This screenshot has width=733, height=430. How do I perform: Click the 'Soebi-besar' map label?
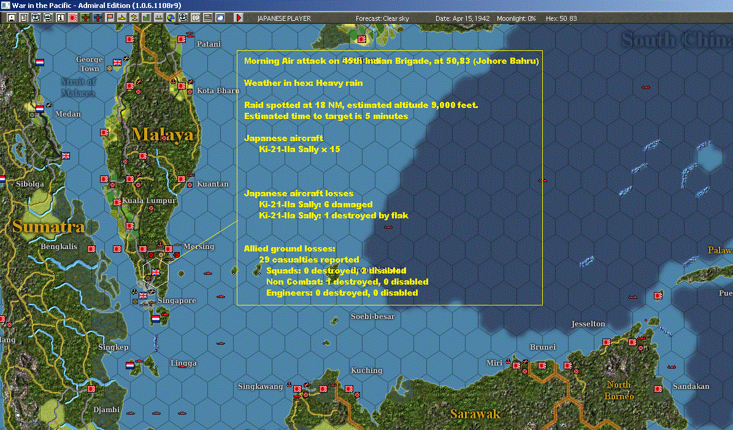pos(372,317)
